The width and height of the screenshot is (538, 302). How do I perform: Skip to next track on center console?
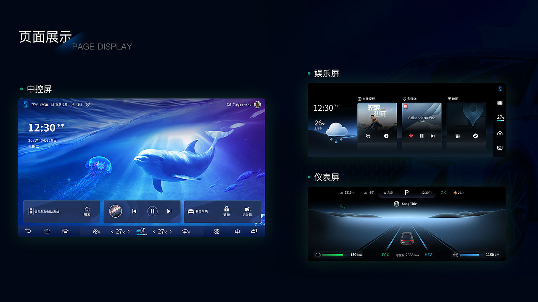[x=169, y=211]
